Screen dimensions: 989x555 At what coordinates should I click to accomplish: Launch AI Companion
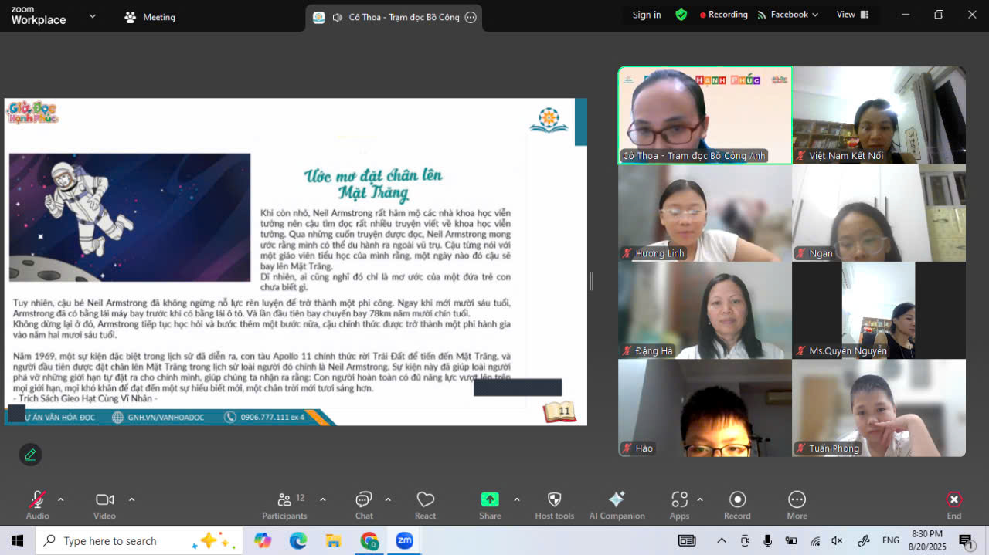(x=617, y=500)
